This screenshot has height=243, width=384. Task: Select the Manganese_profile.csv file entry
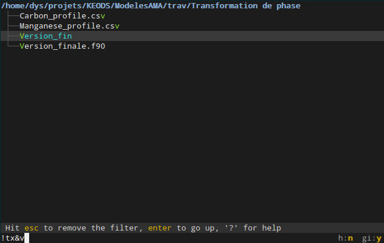click(70, 26)
